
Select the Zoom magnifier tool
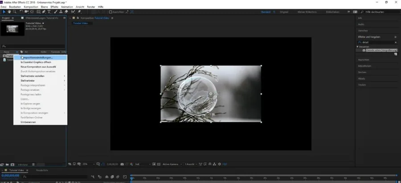pos(15,12)
